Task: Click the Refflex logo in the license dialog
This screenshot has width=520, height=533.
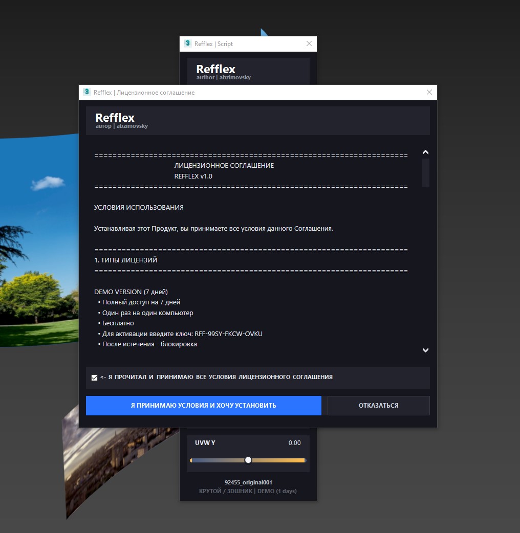Action: click(x=115, y=118)
